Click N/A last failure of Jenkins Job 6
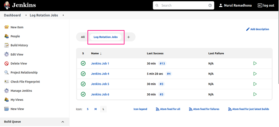The width and height of the screenshot is (279, 127). click(211, 94)
